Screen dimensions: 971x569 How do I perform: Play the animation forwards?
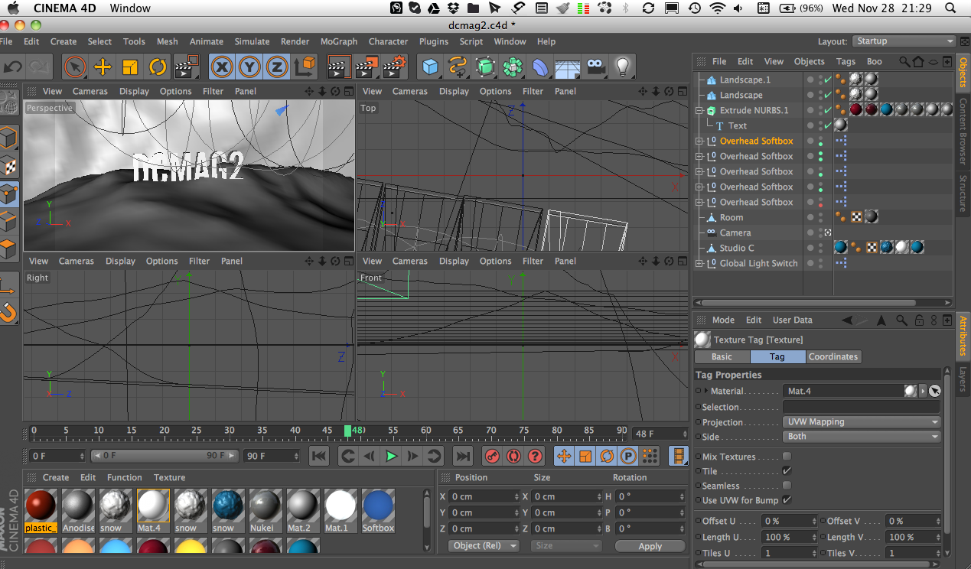click(x=391, y=456)
